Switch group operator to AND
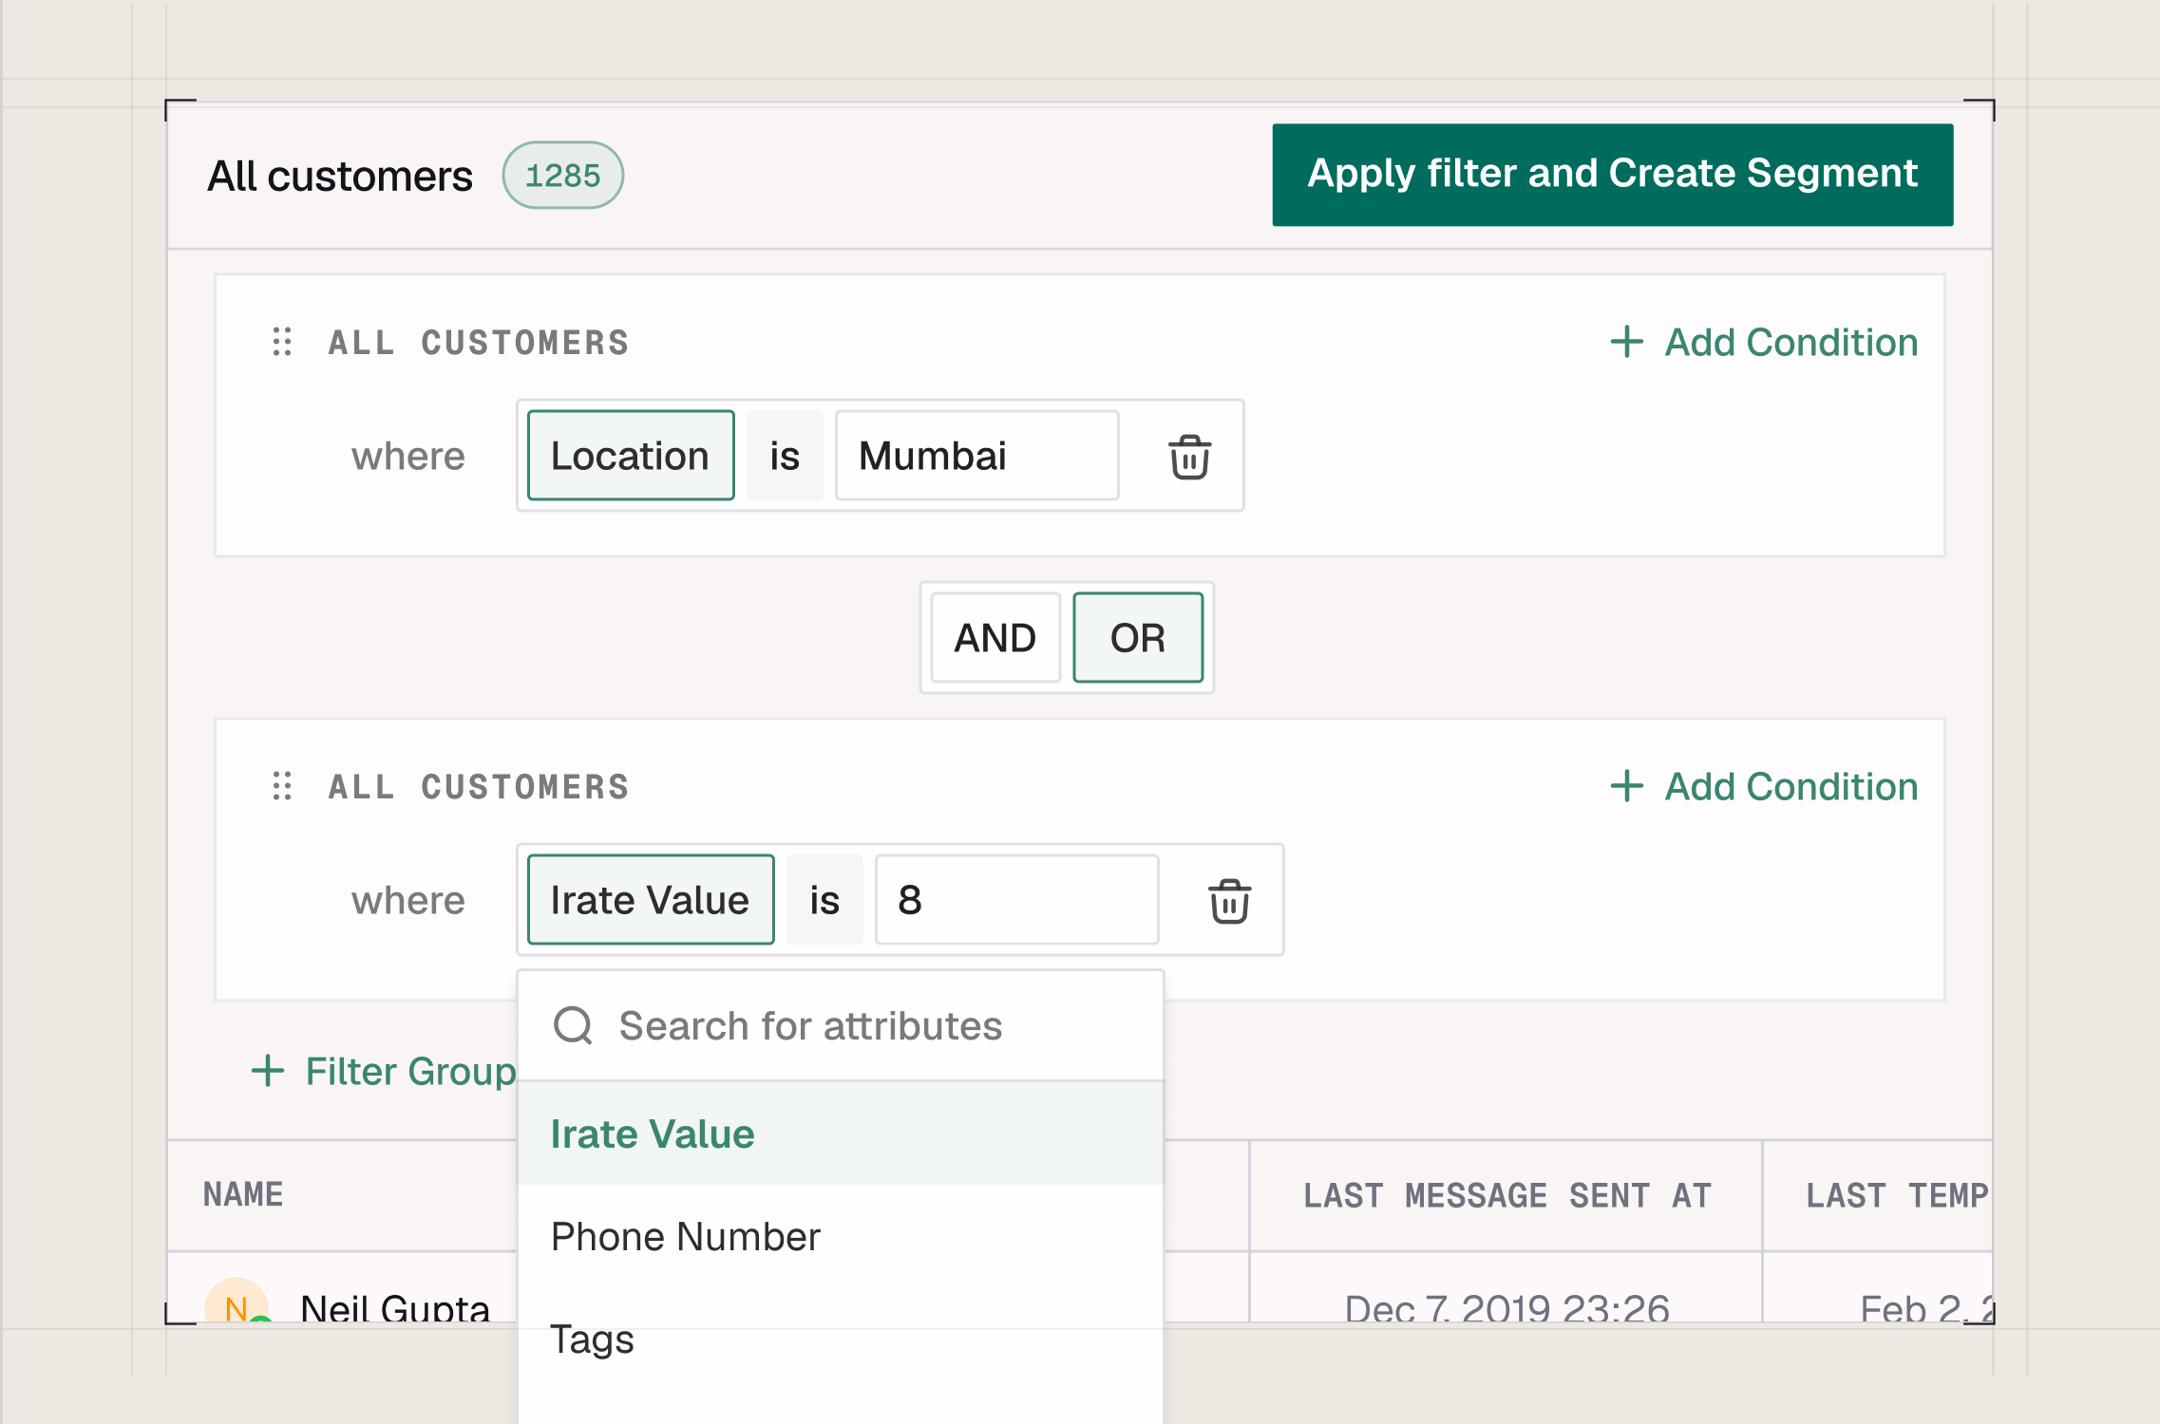2160x1424 pixels. click(x=995, y=638)
